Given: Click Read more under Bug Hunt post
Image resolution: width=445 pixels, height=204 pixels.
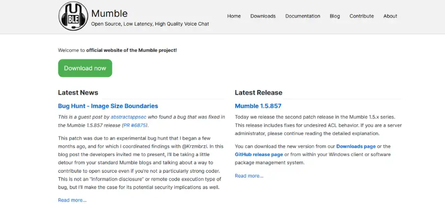Looking at the screenshot, I should [72, 200].
